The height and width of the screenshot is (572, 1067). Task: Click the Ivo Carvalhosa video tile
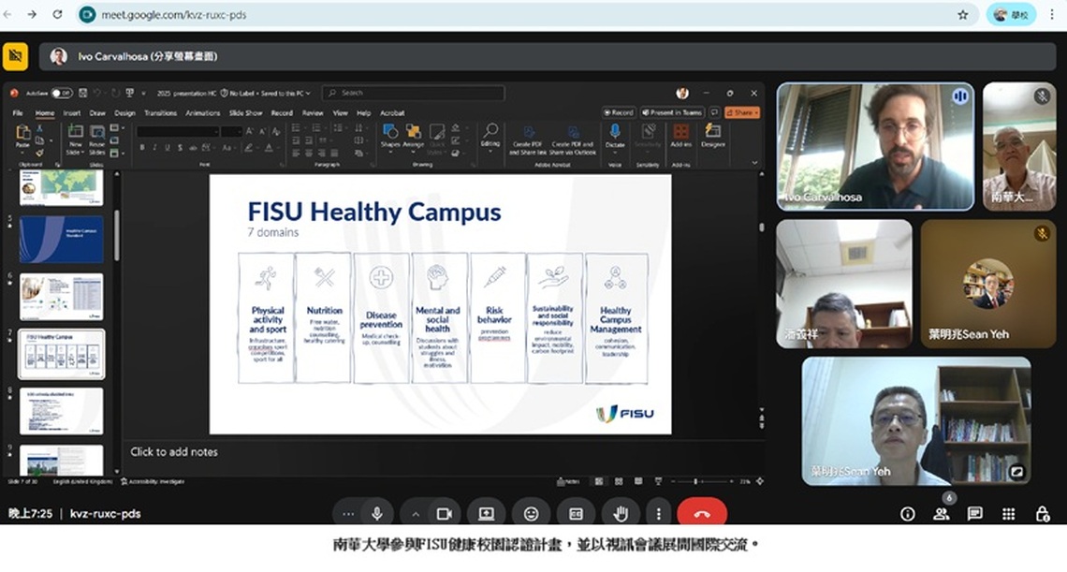pyautogui.click(x=875, y=146)
